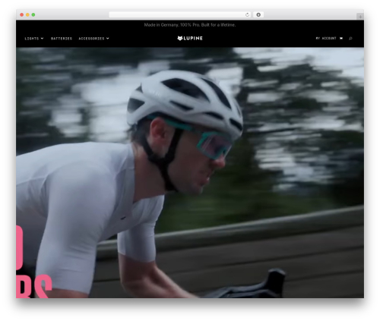Click the Lupine logo
Image resolution: width=380 pixels, height=321 pixels.
tap(190, 38)
